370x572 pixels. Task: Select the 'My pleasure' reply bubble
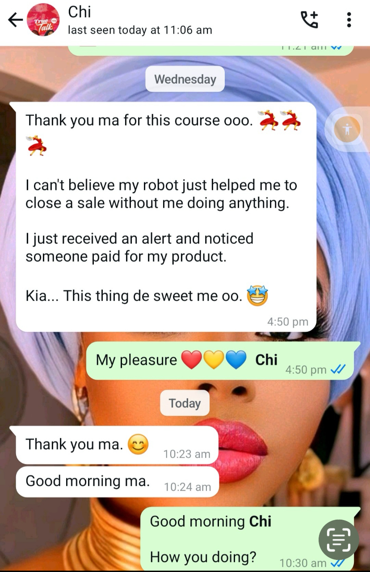tap(223, 361)
